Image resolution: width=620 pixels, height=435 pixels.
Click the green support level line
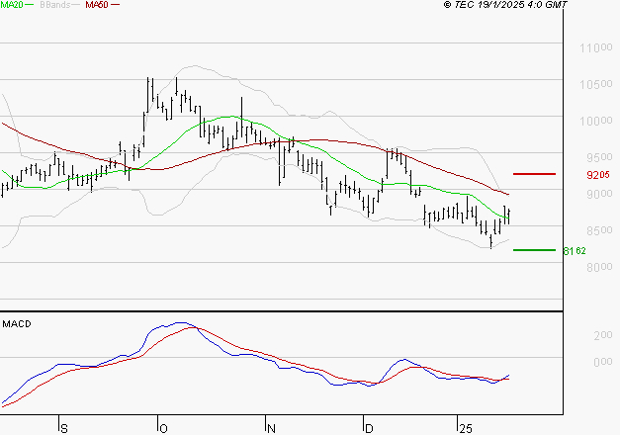point(534,250)
